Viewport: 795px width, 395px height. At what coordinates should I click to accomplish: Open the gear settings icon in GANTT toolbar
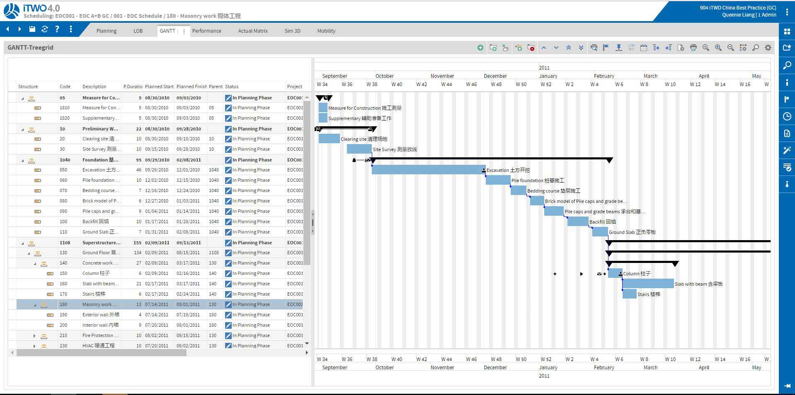point(768,48)
